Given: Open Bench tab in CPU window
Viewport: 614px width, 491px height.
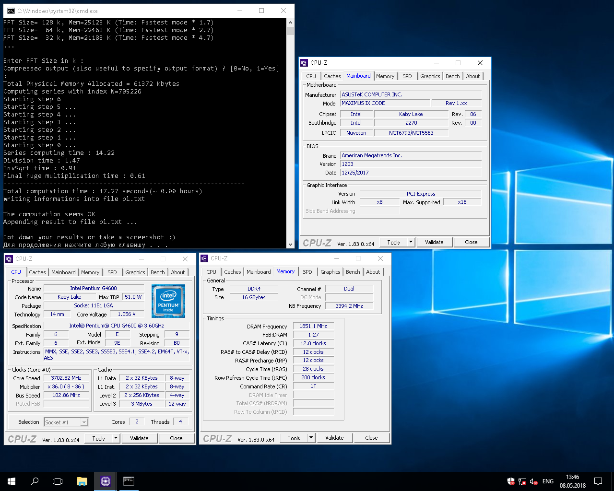Looking at the screenshot, I should tap(158, 272).
